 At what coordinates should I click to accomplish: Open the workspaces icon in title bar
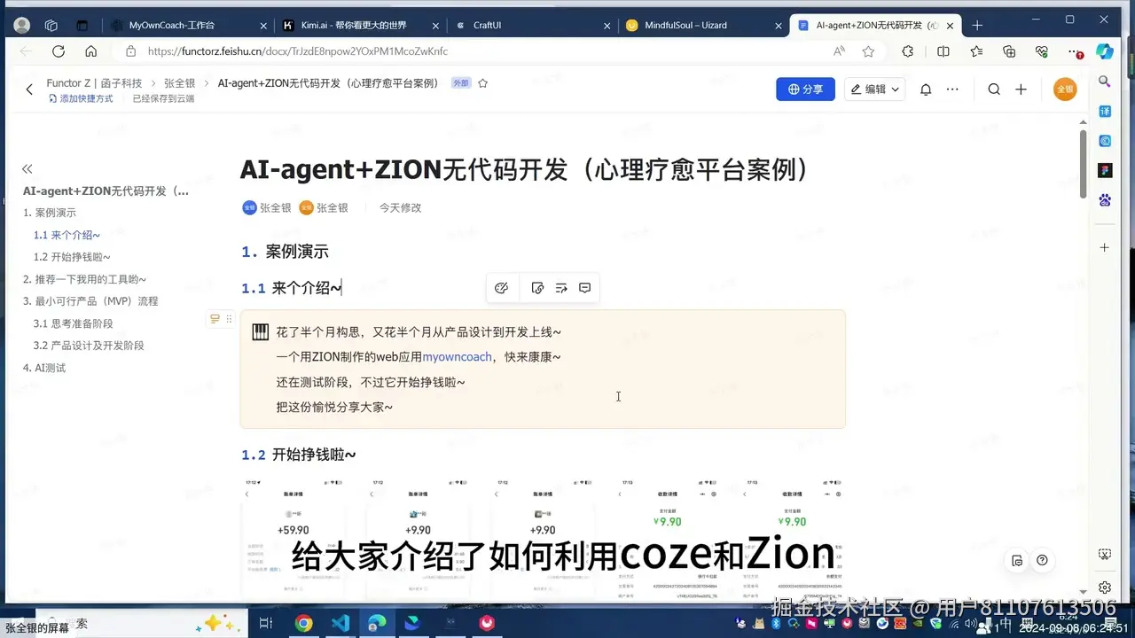[x=51, y=26]
